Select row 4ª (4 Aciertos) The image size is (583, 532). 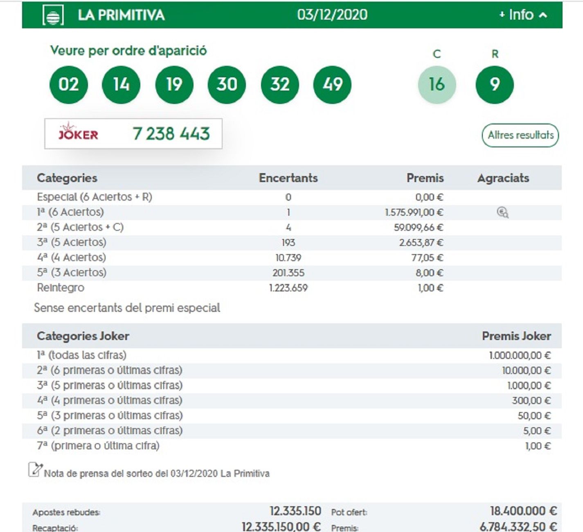292,258
